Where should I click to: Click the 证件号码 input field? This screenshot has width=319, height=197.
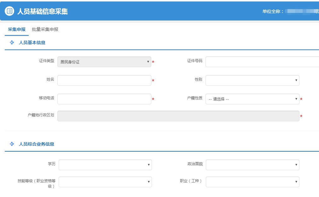pos(262,62)
